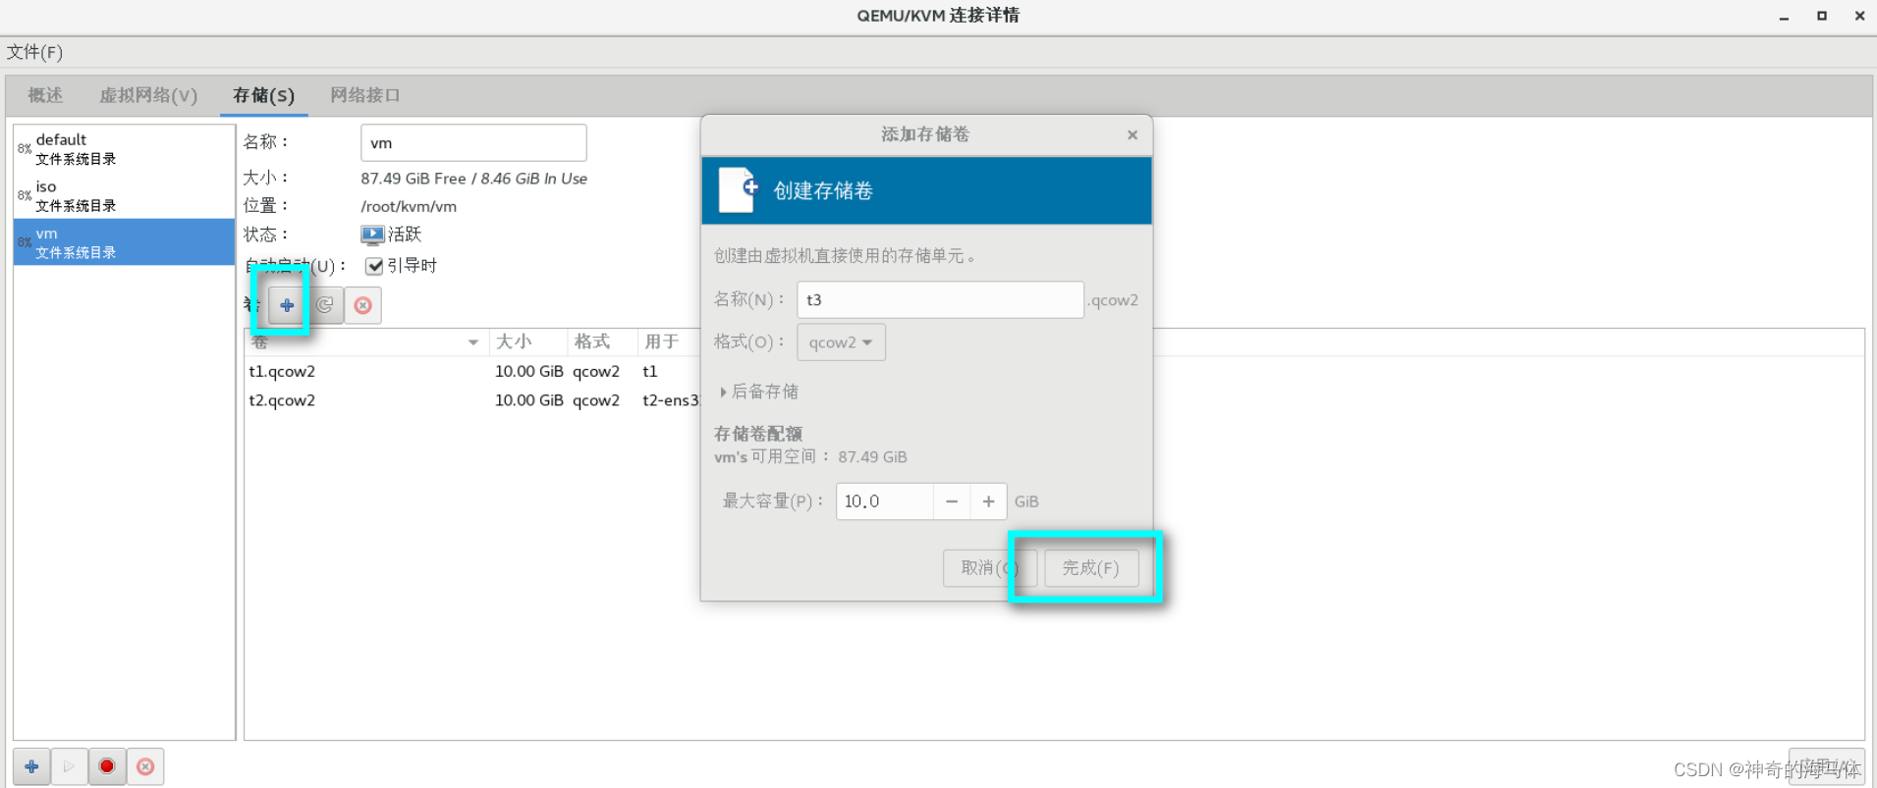The height and width of the screenshot is (788, 1877).
Task: Switch to the 网络接口 tab
Action: (x=364, y=95)
